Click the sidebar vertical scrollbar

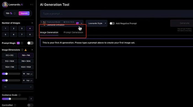pos(36,39)
